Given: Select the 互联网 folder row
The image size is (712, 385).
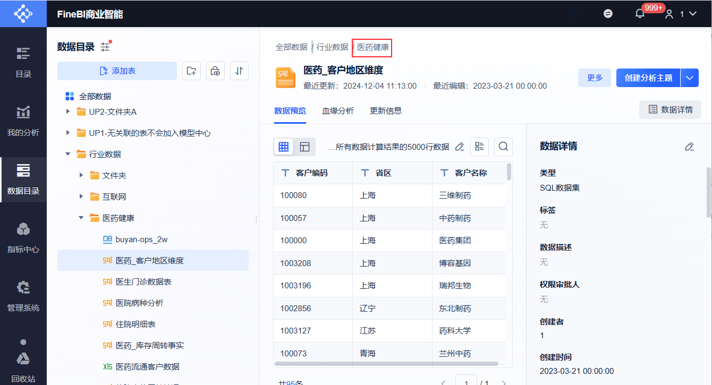Looking at the screenshot, I should [x=153, y=196].
